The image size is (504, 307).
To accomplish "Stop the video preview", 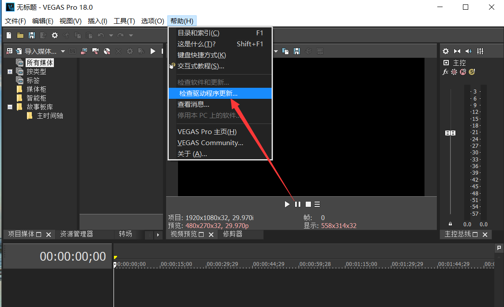I will point(308,204).
